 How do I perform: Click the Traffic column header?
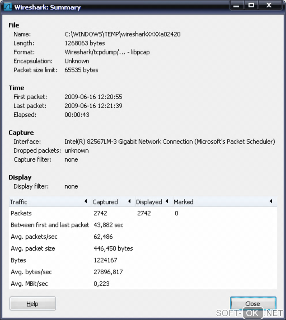50,202
